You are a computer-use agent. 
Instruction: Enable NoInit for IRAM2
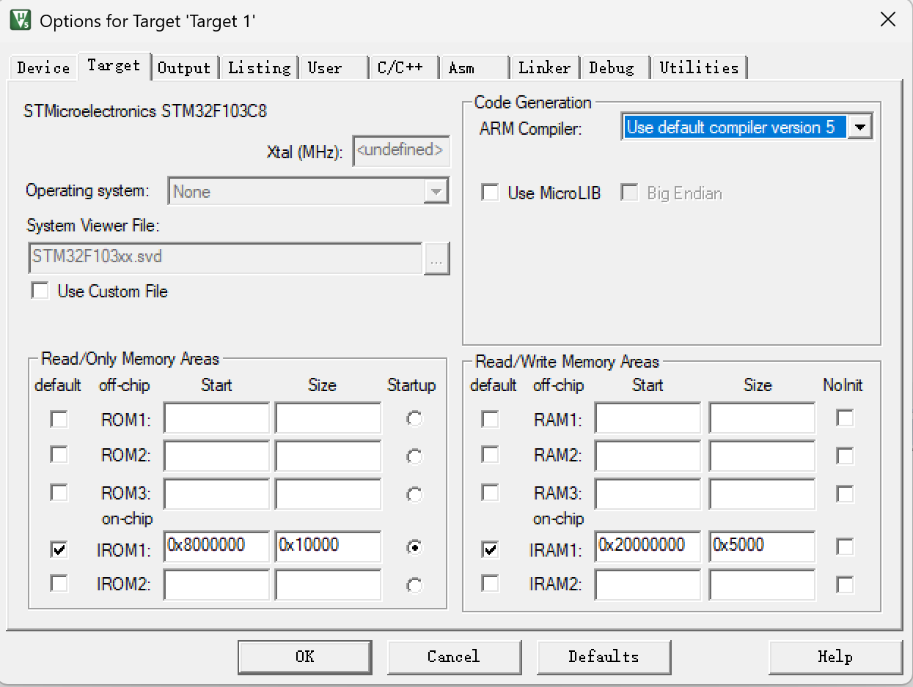point(845,584)
